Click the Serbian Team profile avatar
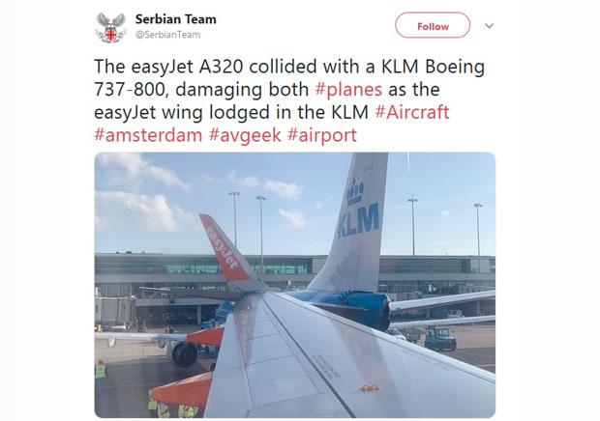The image size is (600, 421). tap(110, 27)
